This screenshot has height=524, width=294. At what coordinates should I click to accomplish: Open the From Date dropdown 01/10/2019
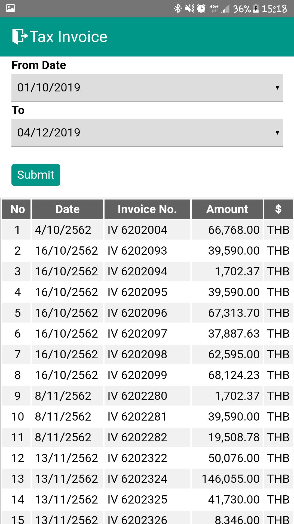pos(147,88)
